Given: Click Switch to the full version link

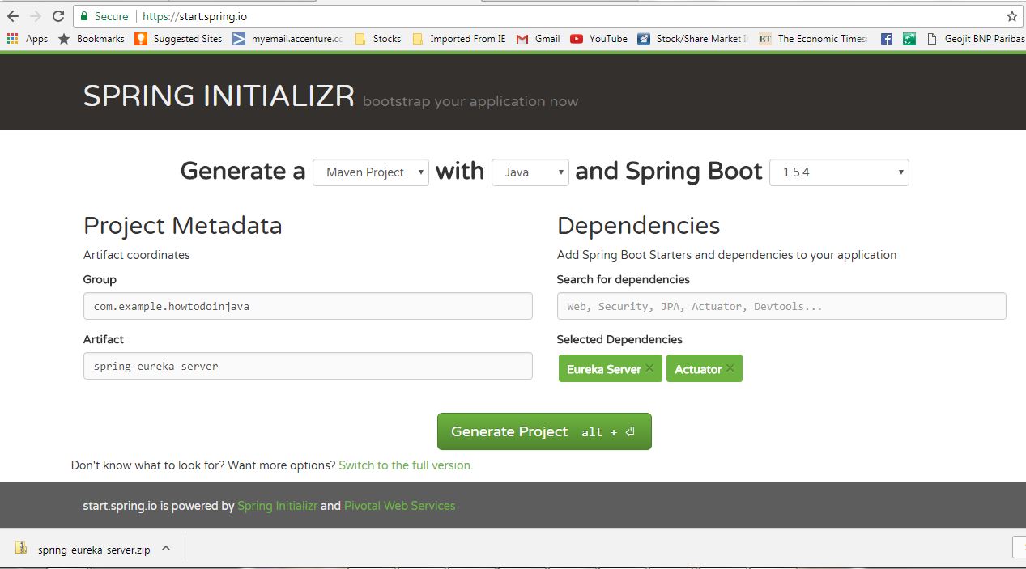Looking at the screenshot, I should point(406,465).
